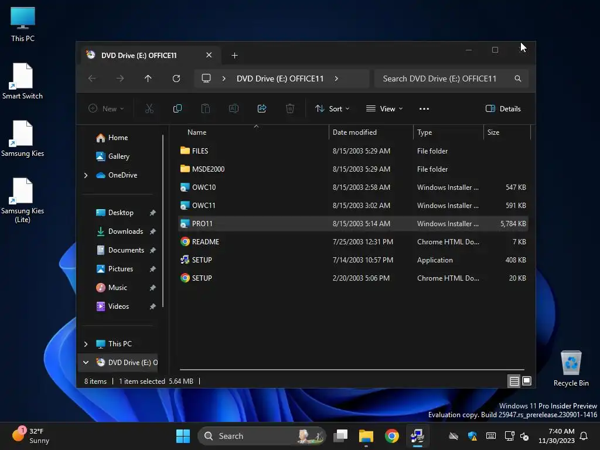600x450 pixels.
Task: Select the MSDE2000 folder
Action: point(353,169)
